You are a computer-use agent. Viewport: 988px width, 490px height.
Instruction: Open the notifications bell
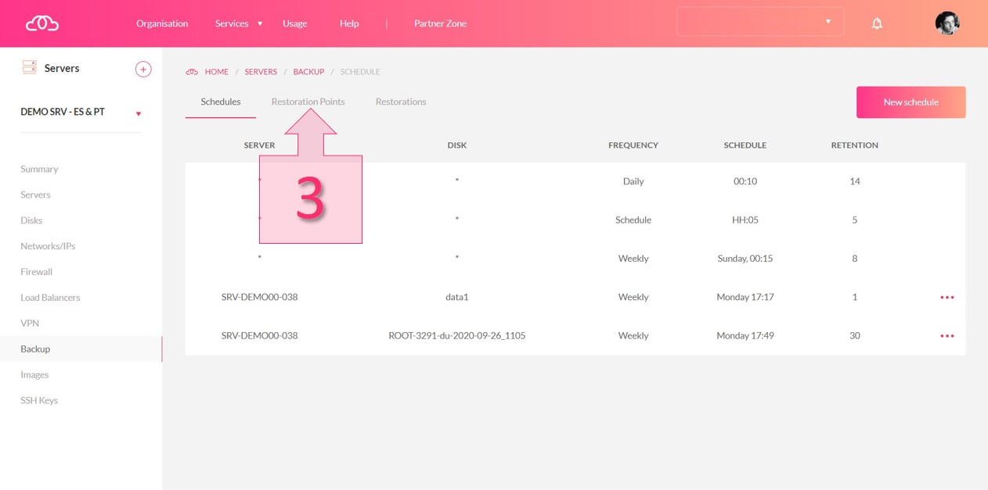(877, 23)
